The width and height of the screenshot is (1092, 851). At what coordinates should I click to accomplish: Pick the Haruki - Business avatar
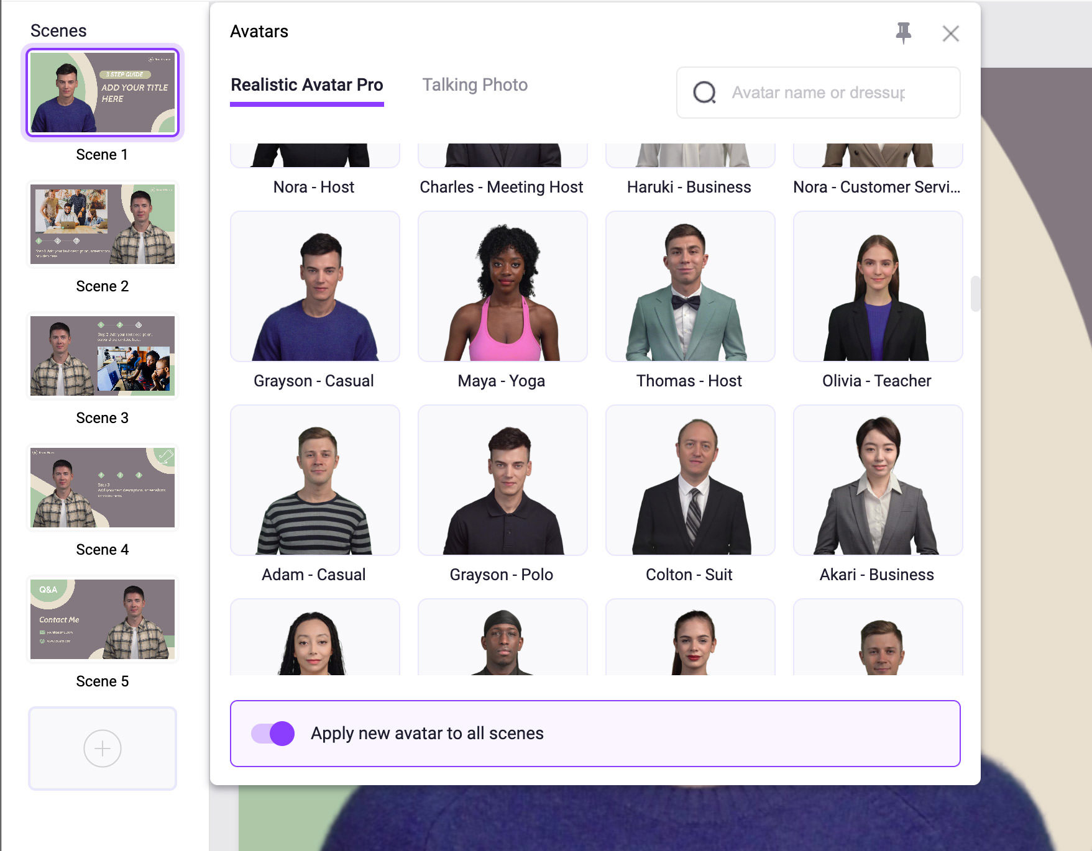691,155
